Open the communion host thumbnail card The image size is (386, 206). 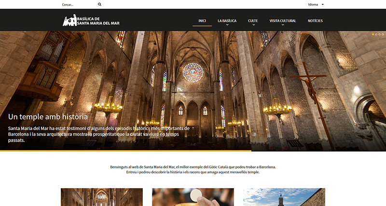coord(193,197)
